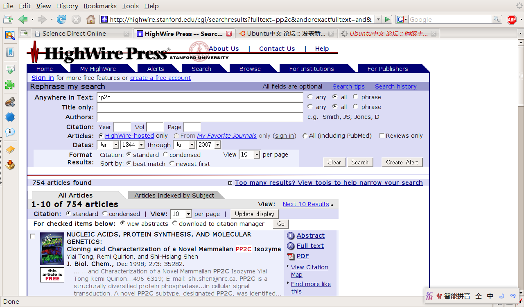Click the Adblock Plus ABP icon
The height and width of the screenshot is (307, 524).
(512, 19)
